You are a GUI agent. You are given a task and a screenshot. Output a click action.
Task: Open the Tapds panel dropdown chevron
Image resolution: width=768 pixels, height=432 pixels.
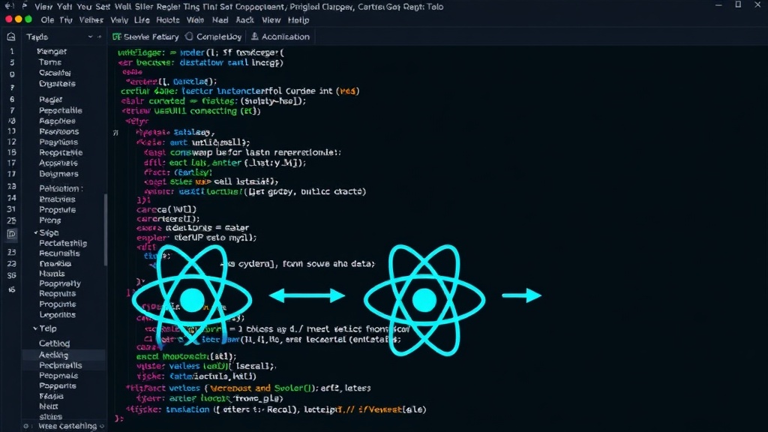(90, 37)
